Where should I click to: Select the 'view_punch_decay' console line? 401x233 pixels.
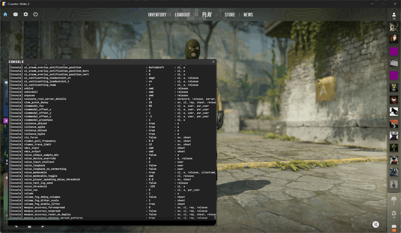coord(112,102)
